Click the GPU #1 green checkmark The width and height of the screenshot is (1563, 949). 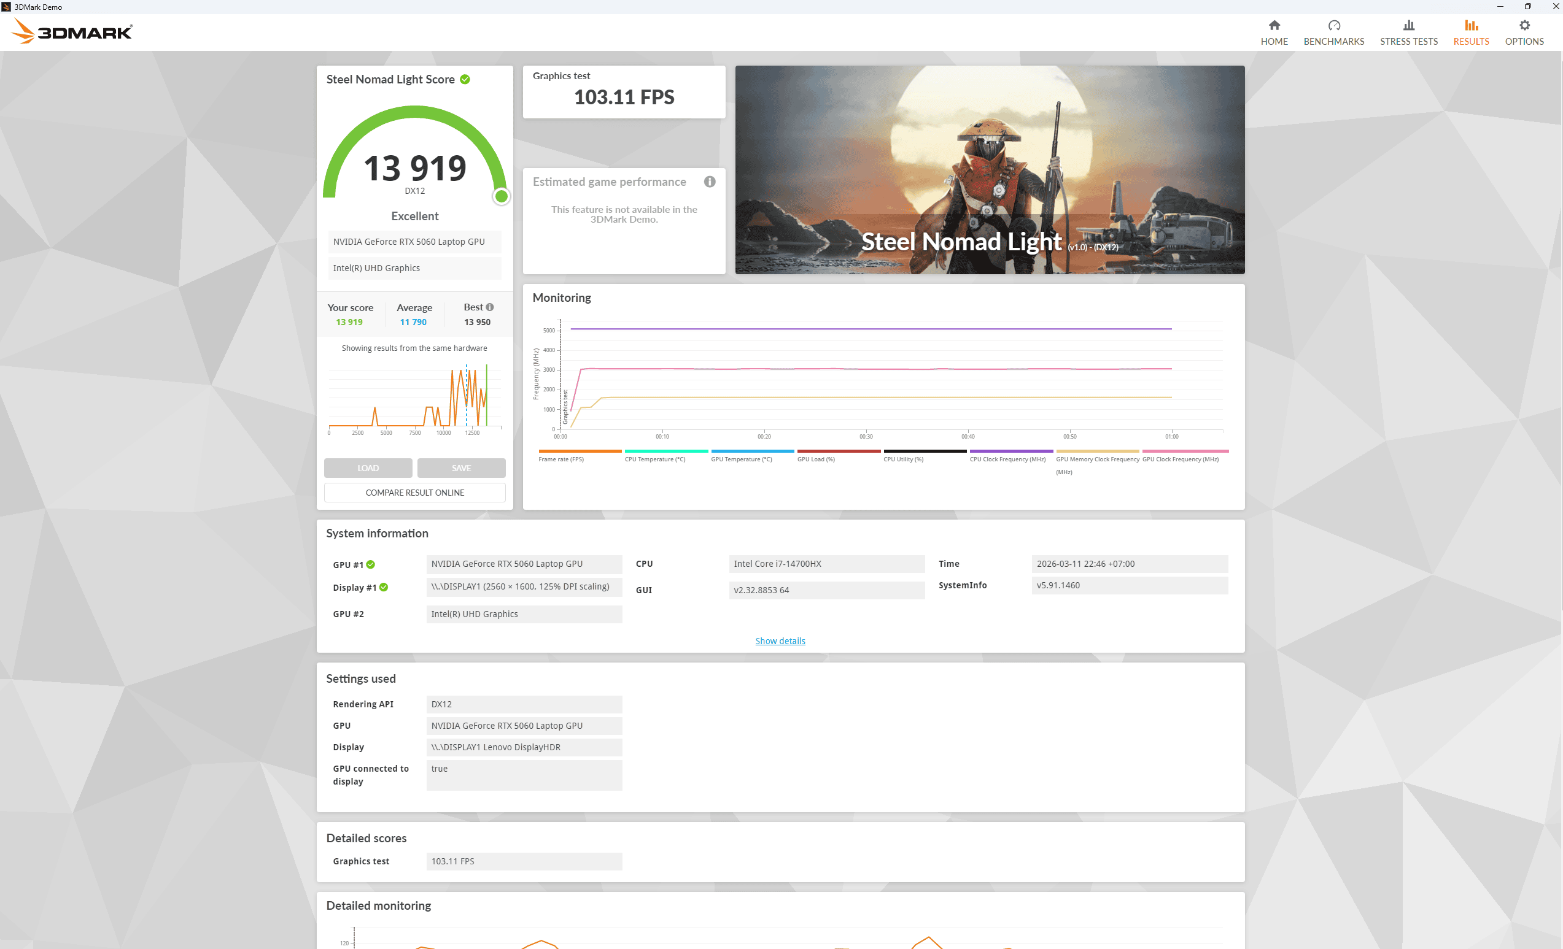coord(370,564)
